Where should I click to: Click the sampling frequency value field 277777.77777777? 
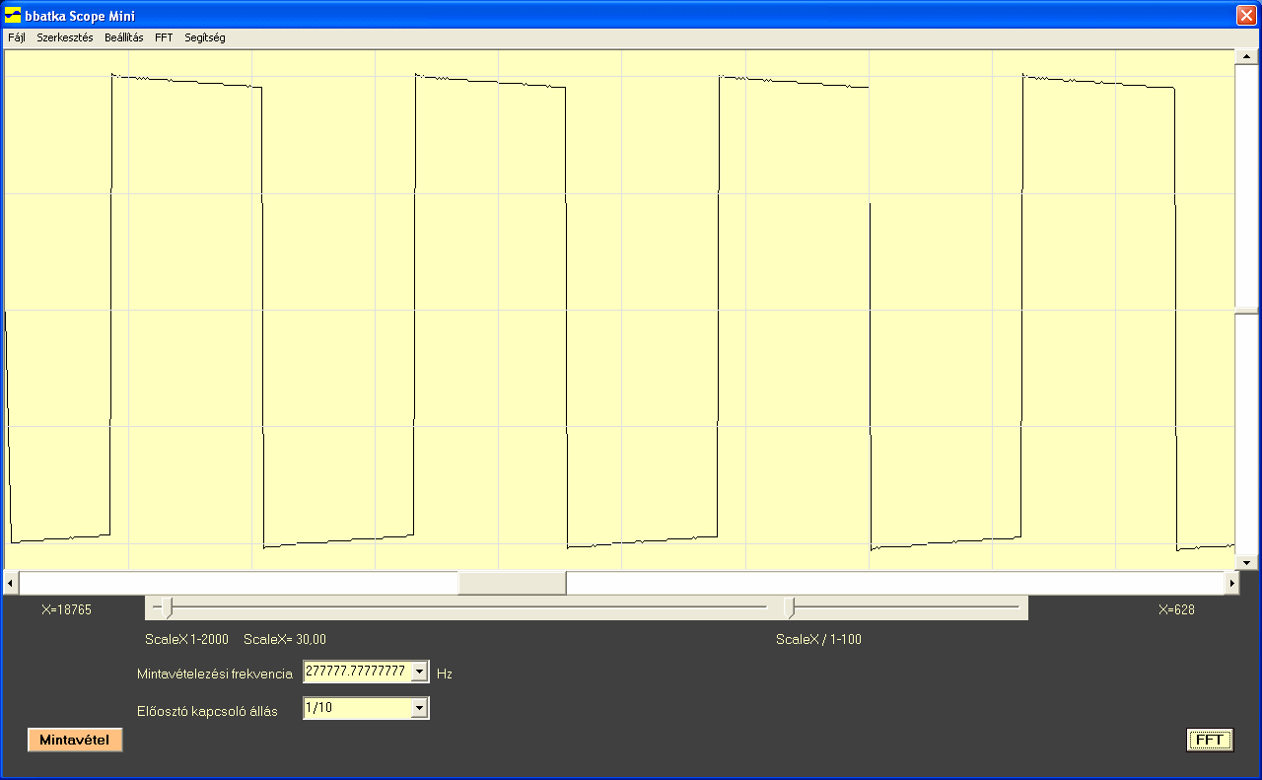(x=357, y=672)
